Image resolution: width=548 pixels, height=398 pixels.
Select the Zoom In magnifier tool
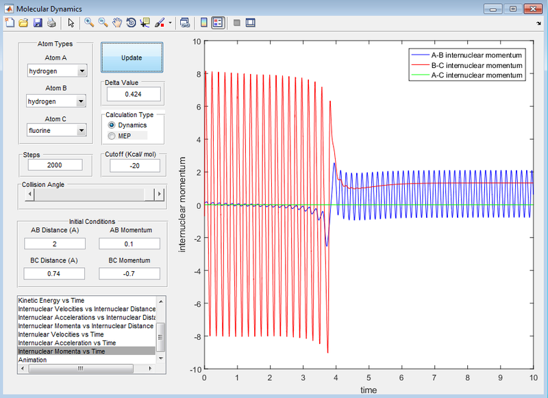pyautogui.click(x=89, y=23)
